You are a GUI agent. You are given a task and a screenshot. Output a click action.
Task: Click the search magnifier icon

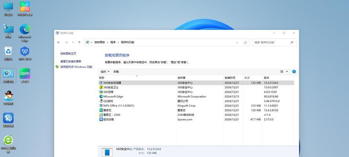click(292, 42)
